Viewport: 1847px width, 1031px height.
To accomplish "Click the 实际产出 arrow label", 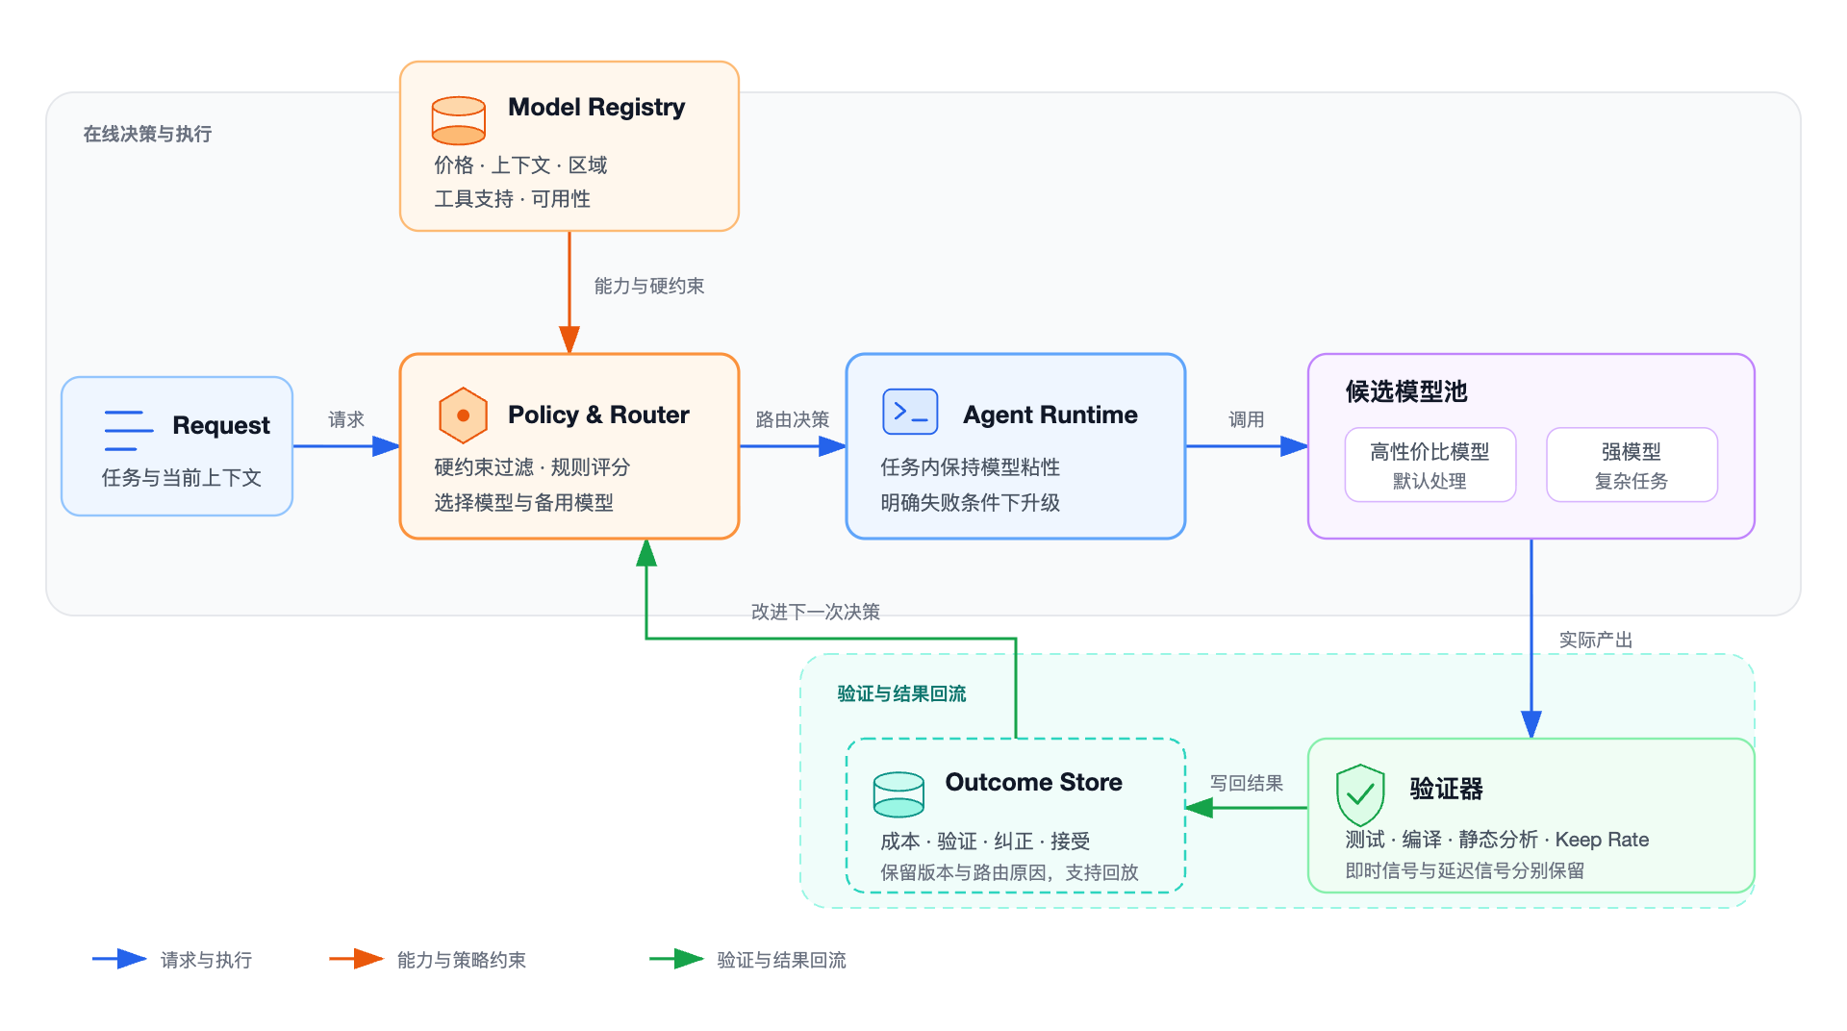I will pyautogui.click(x=1596, y=640).
